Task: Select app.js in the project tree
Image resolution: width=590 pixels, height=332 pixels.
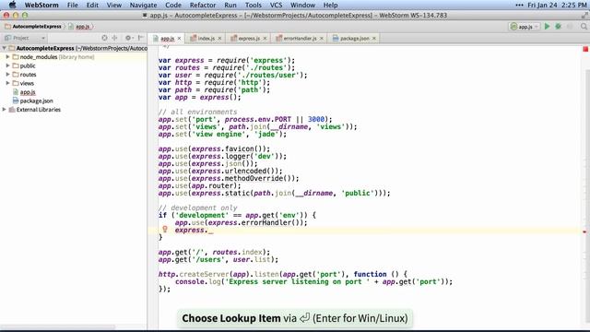Action: (x=28, y=92)
